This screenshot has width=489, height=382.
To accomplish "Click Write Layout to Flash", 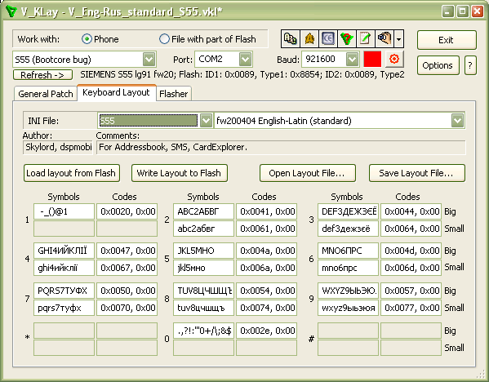I will tap(180, 173).
